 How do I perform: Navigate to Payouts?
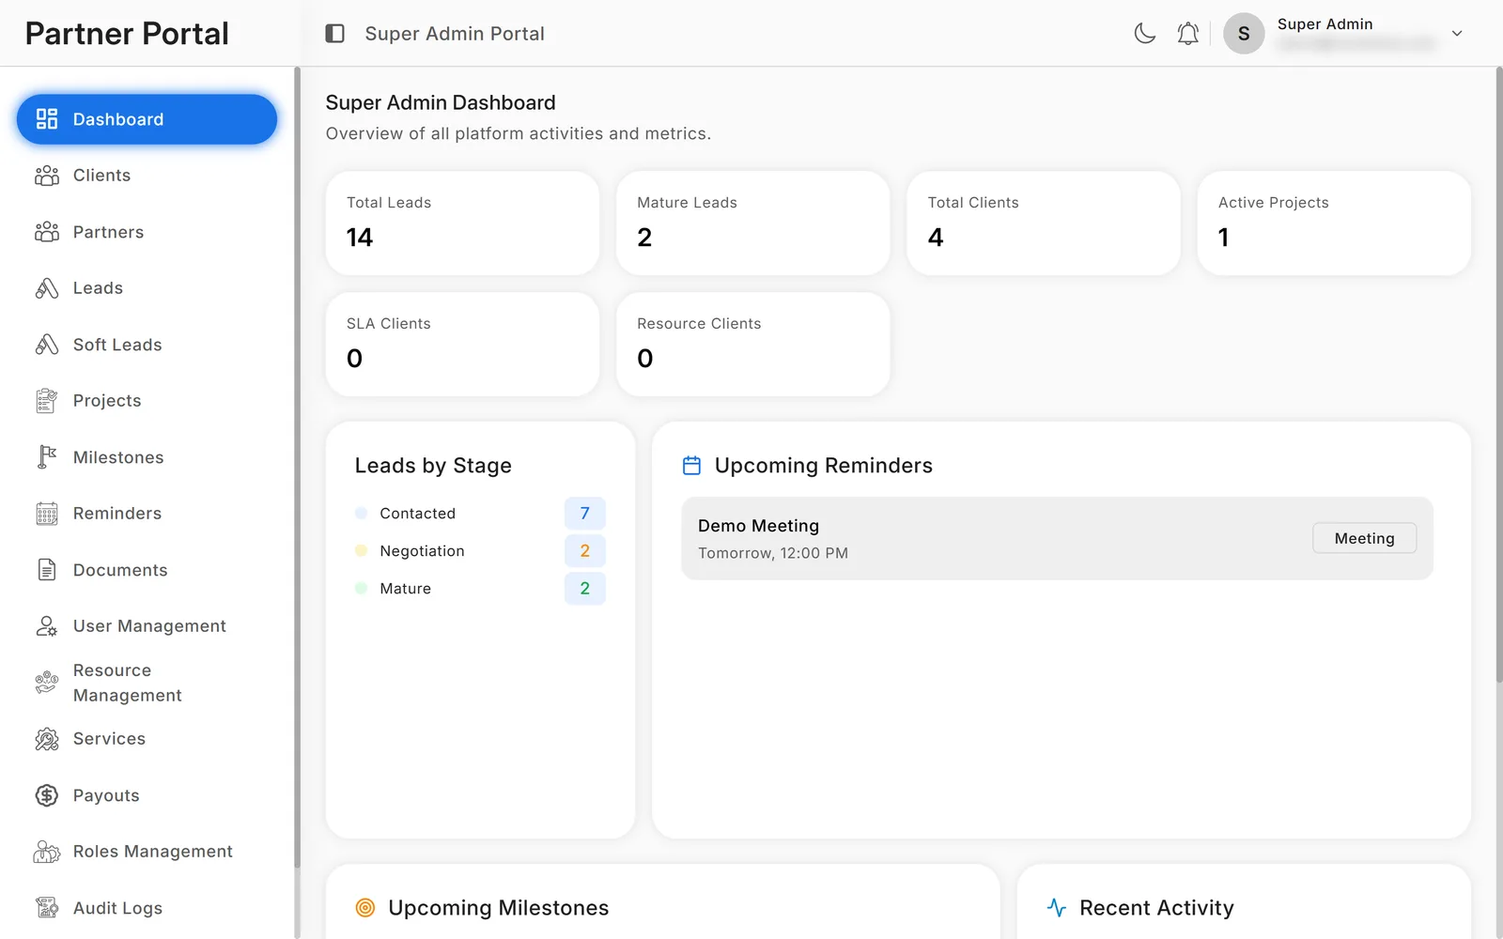147,795
